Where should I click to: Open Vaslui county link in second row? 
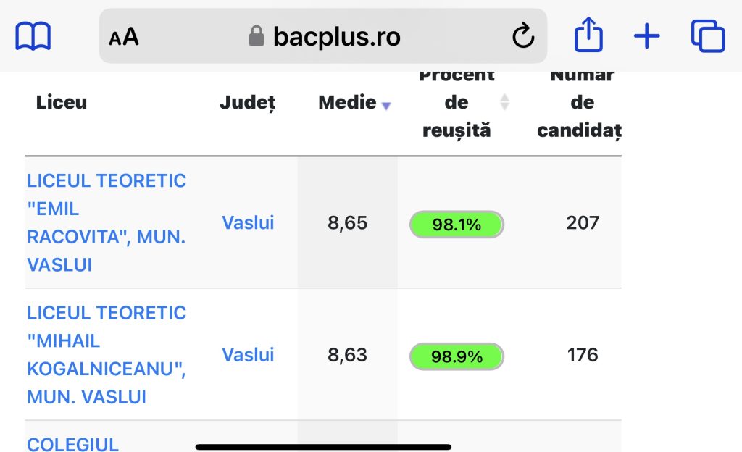click(x=248, y=355)
